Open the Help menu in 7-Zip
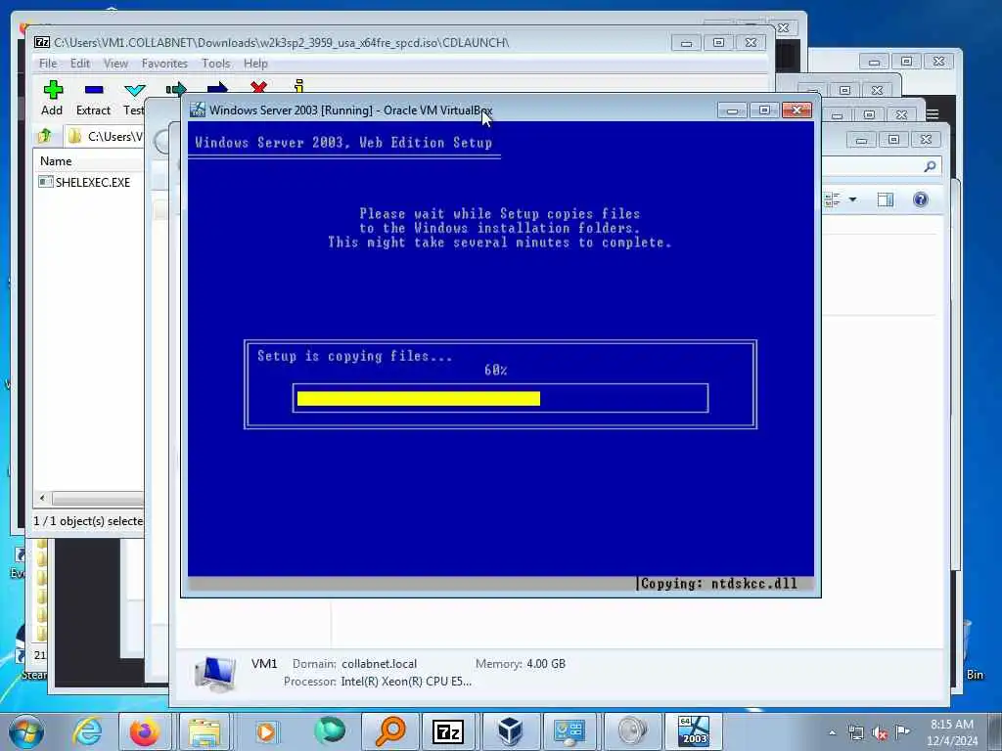Screen dimensions: 1002x751 point(255,64)
